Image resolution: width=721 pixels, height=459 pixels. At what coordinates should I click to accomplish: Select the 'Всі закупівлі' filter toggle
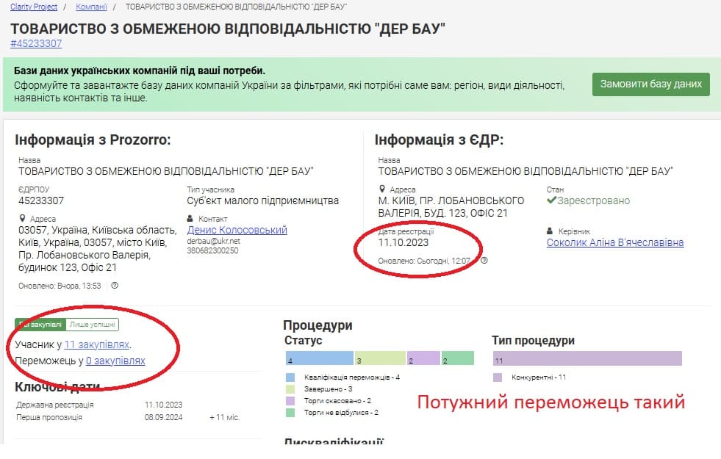(x=40, y=325)
